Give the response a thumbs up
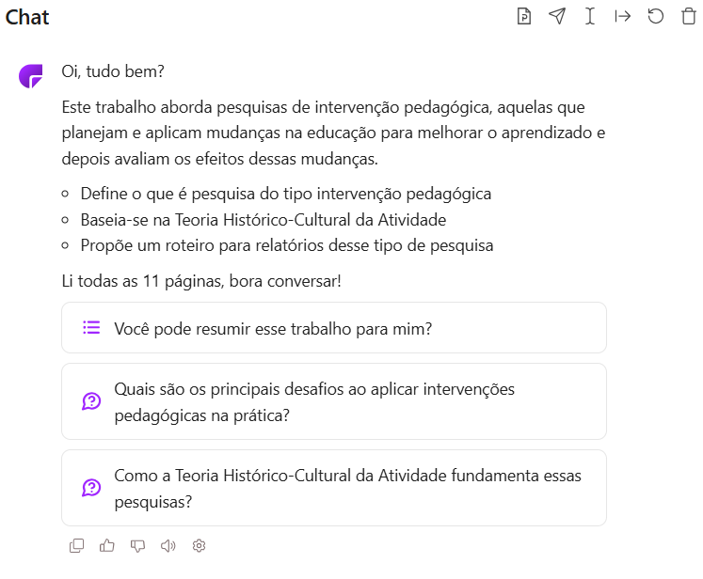 click(107, 545)
